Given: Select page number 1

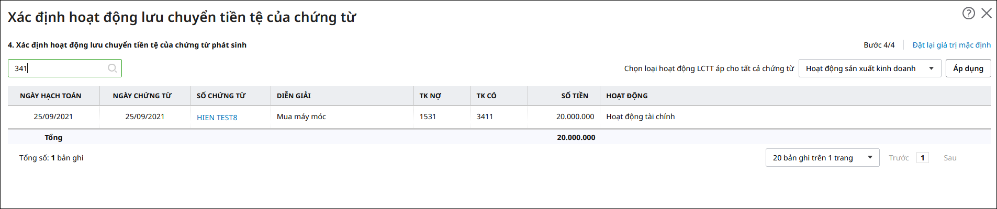Looking at the screenshot, I should click(923, 158).
